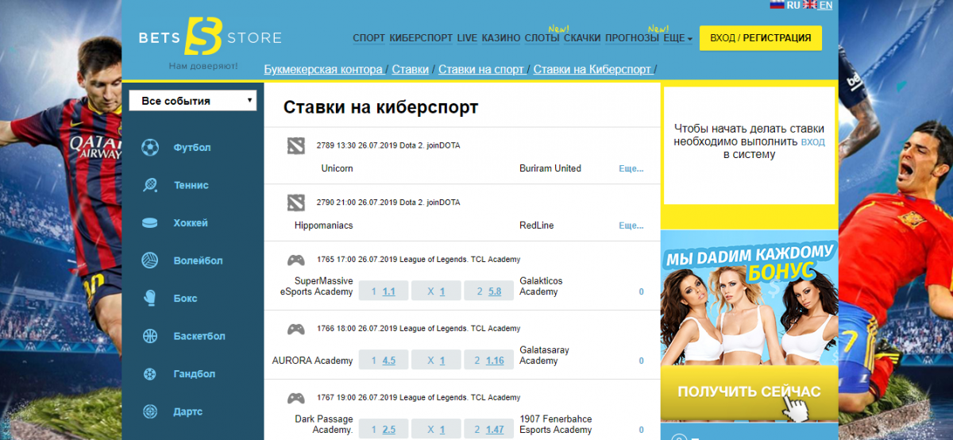Open the СКАЧКИ menu item
Screen dimensions: 953x440
tap(583, 37)
